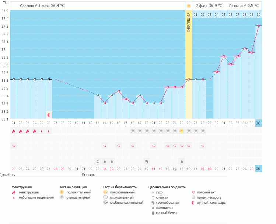Click the highlighted cycle day 36 cell
This screenshot has height=224, width=276.
coord(259,123)
